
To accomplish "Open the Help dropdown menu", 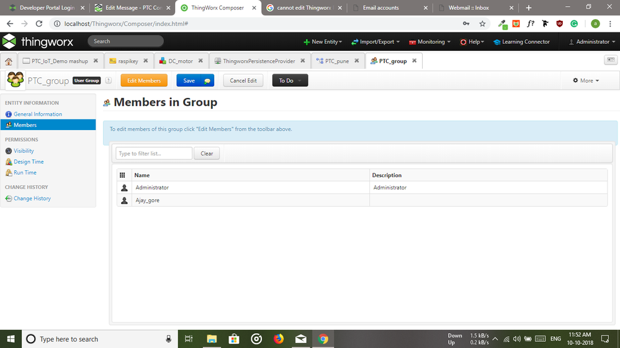I will point(472,42).
